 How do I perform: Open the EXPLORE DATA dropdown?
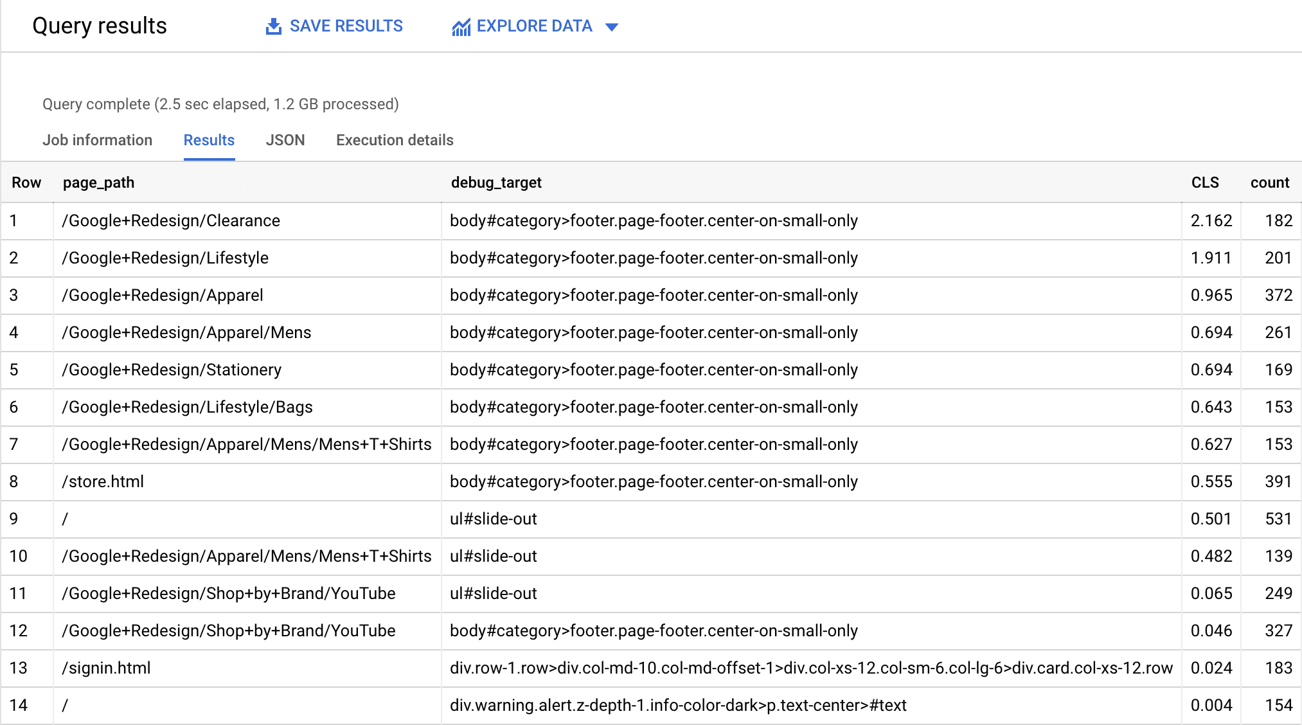click(616, 25)
